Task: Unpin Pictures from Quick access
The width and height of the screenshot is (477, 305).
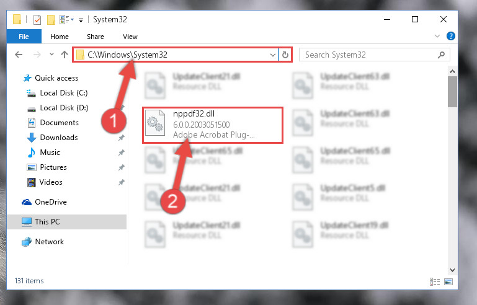Action: pos(122,167)
